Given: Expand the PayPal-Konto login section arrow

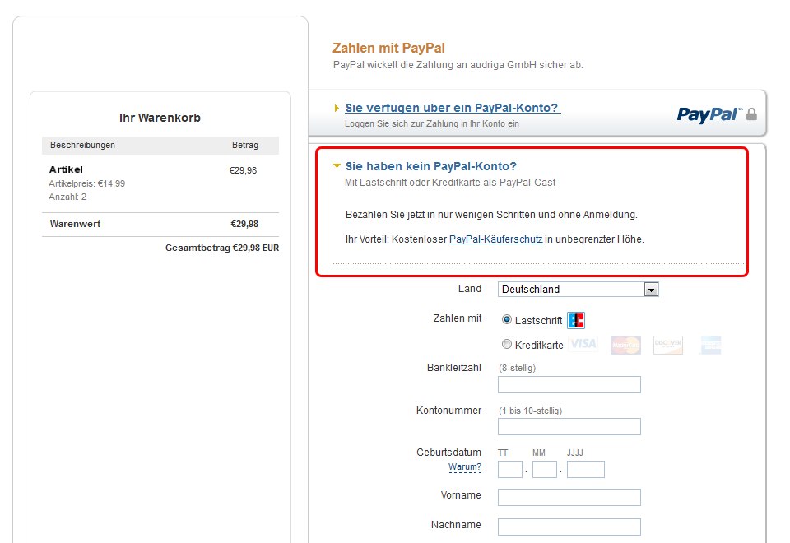Looking at the screenshot, I should pyautogui.click(x=337, y=108).
